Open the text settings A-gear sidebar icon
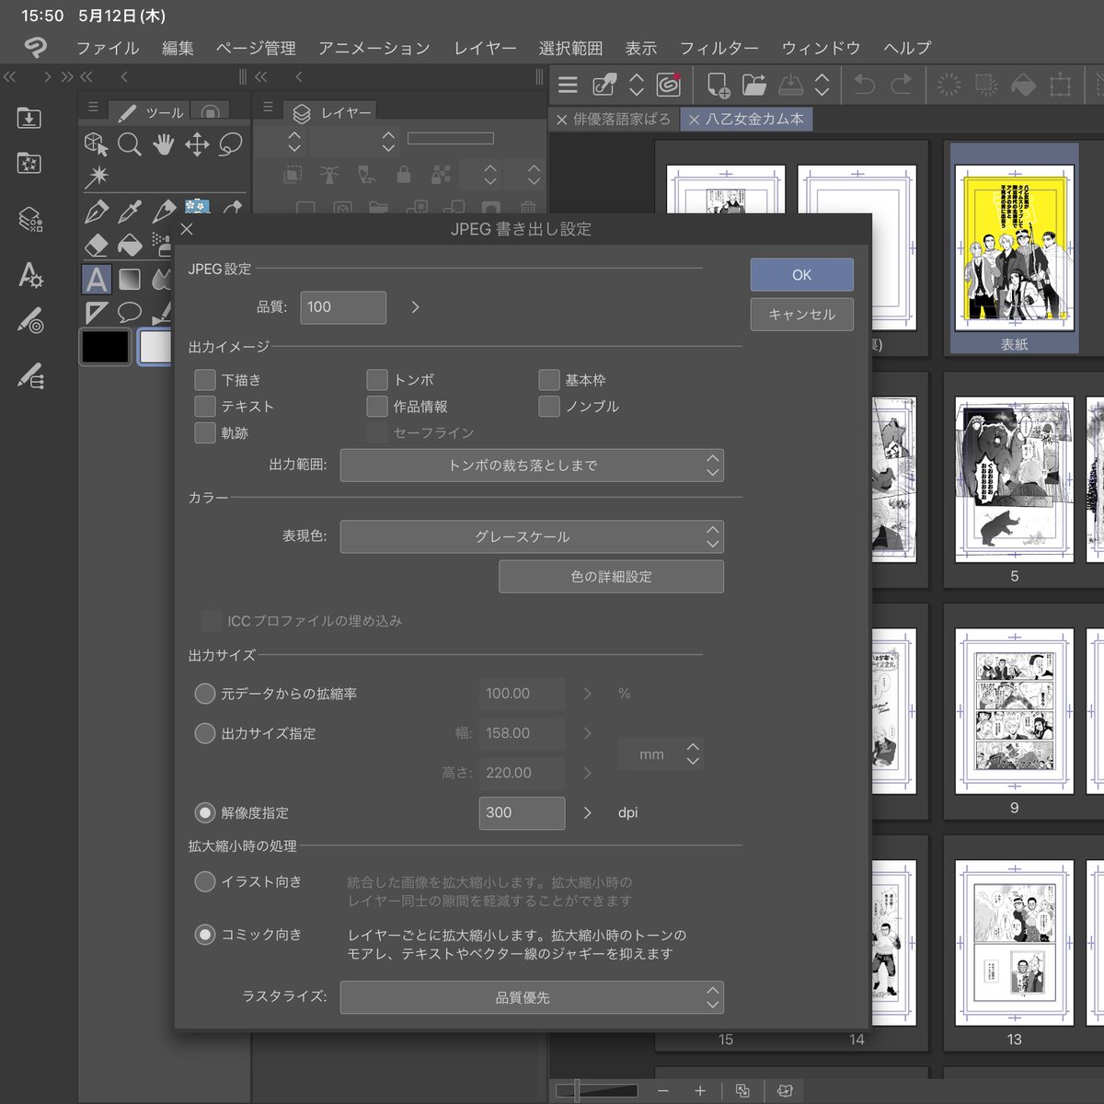Screen dimensions: 1104x1104 pyautogui.click(x=30, y=274)
